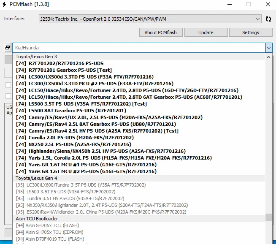Viewport: 276px width, 244px height.
Task: Select ES200/Rav4/Wildlander 2.0L China module
Action: [x=139, y=212]
